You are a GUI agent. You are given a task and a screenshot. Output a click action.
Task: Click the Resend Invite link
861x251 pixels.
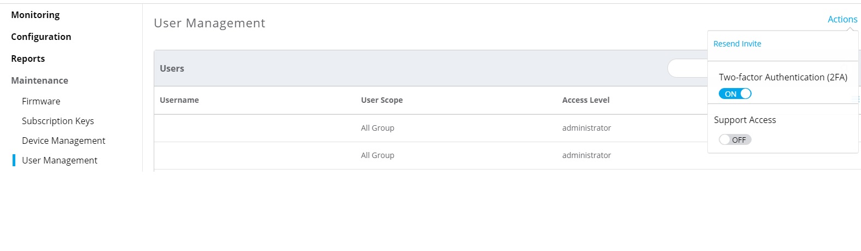point(737,44)
